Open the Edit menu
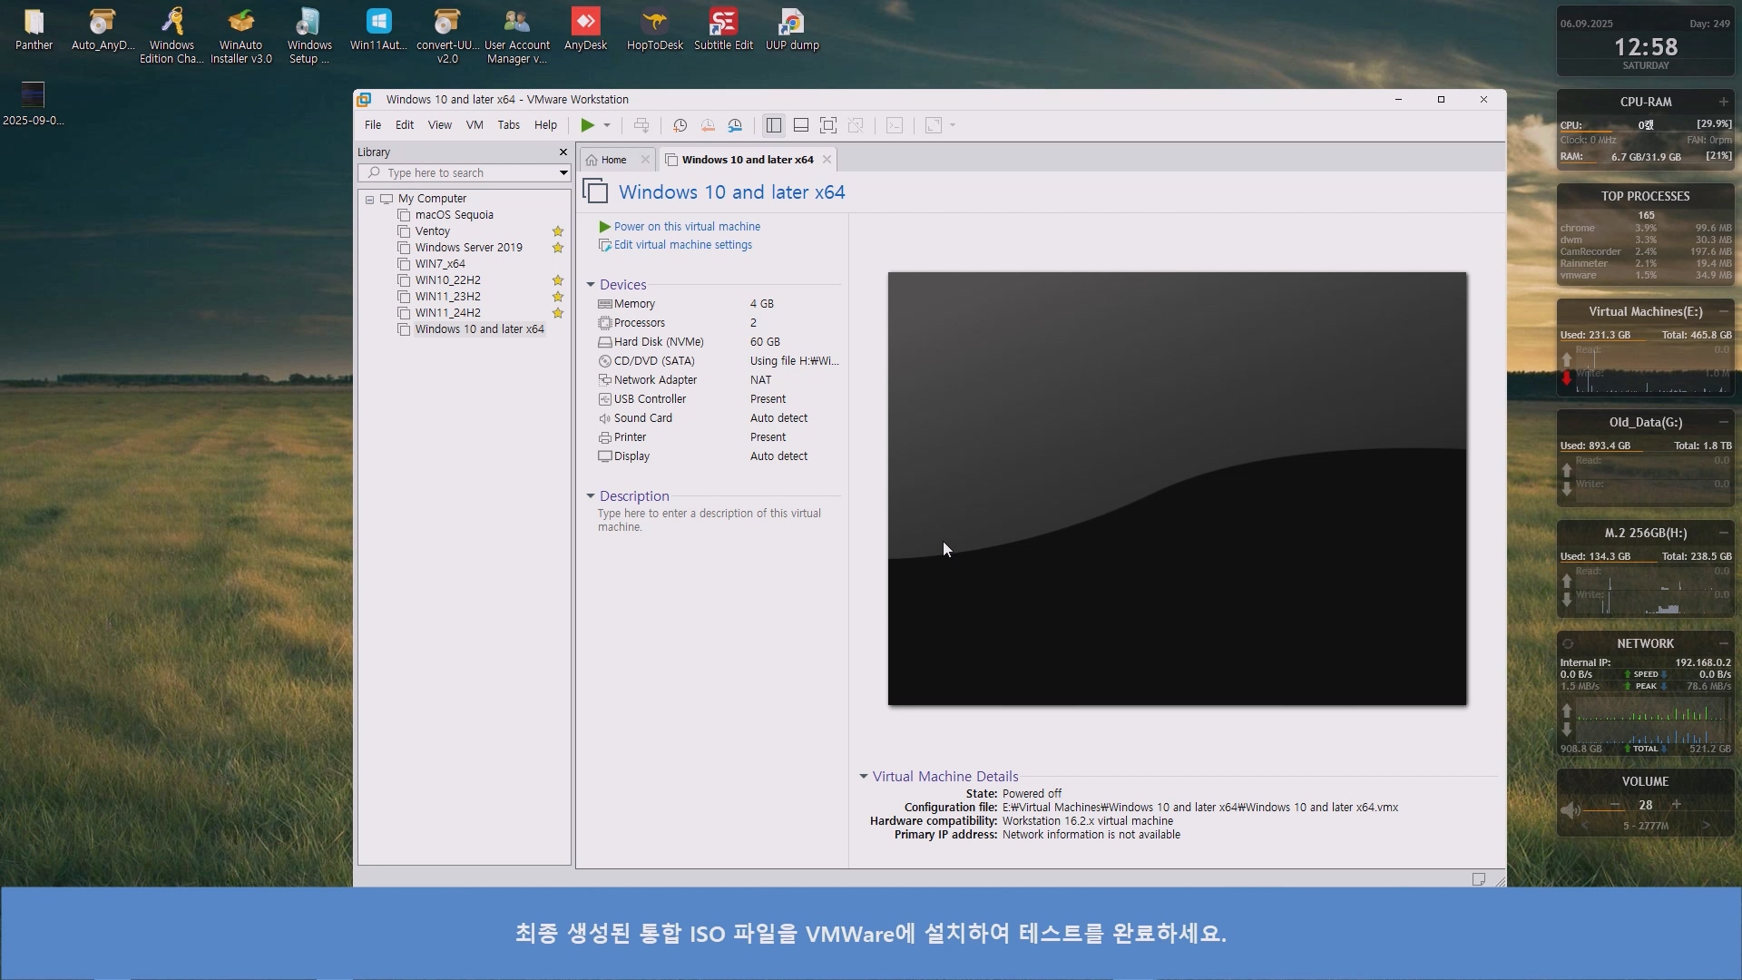 (x=405, y=125)
